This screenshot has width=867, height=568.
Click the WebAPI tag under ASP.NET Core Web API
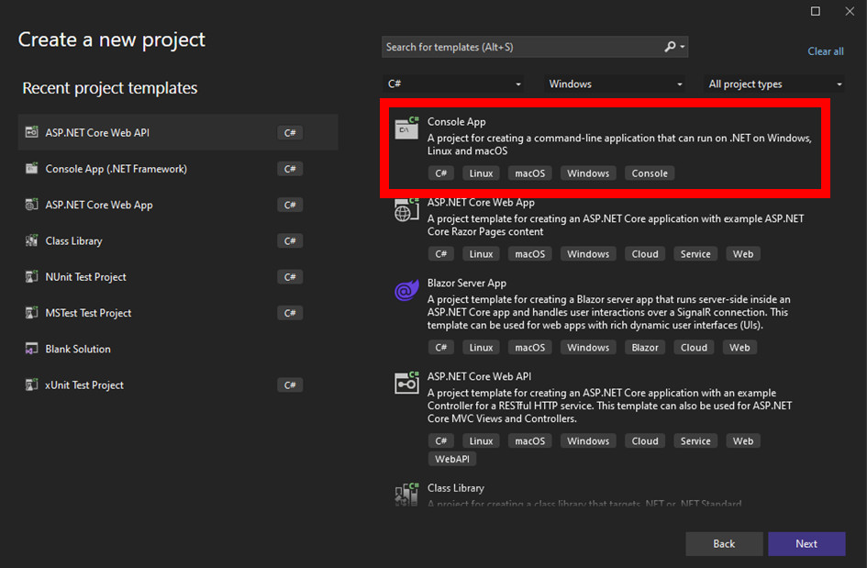451,459
